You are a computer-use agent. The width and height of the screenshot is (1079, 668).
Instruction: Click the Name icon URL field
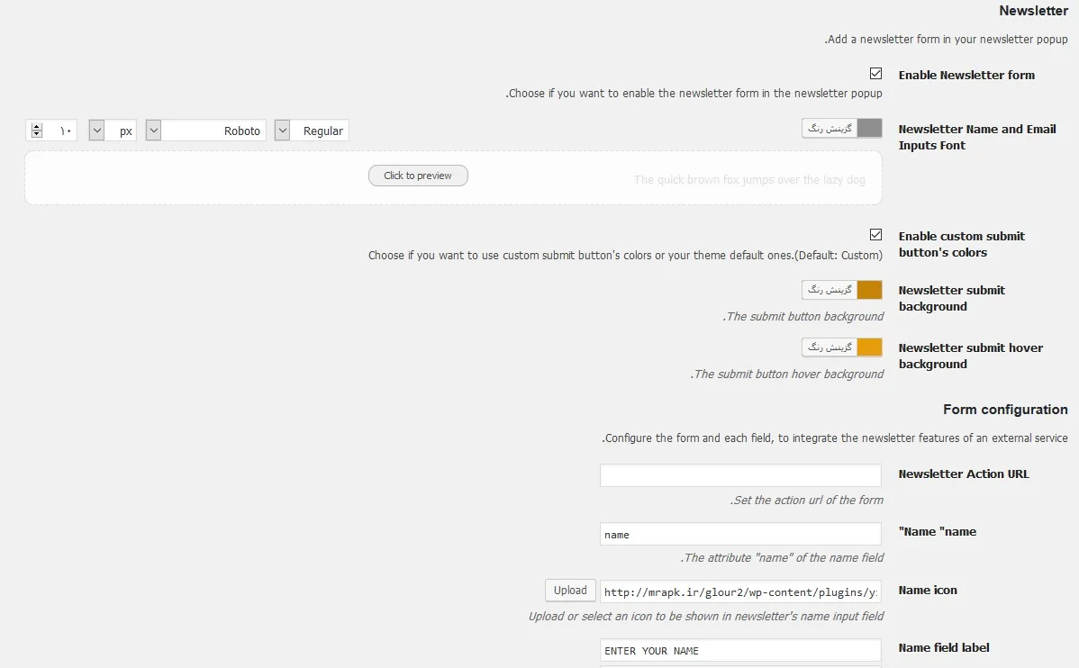(x=740, y=591)
